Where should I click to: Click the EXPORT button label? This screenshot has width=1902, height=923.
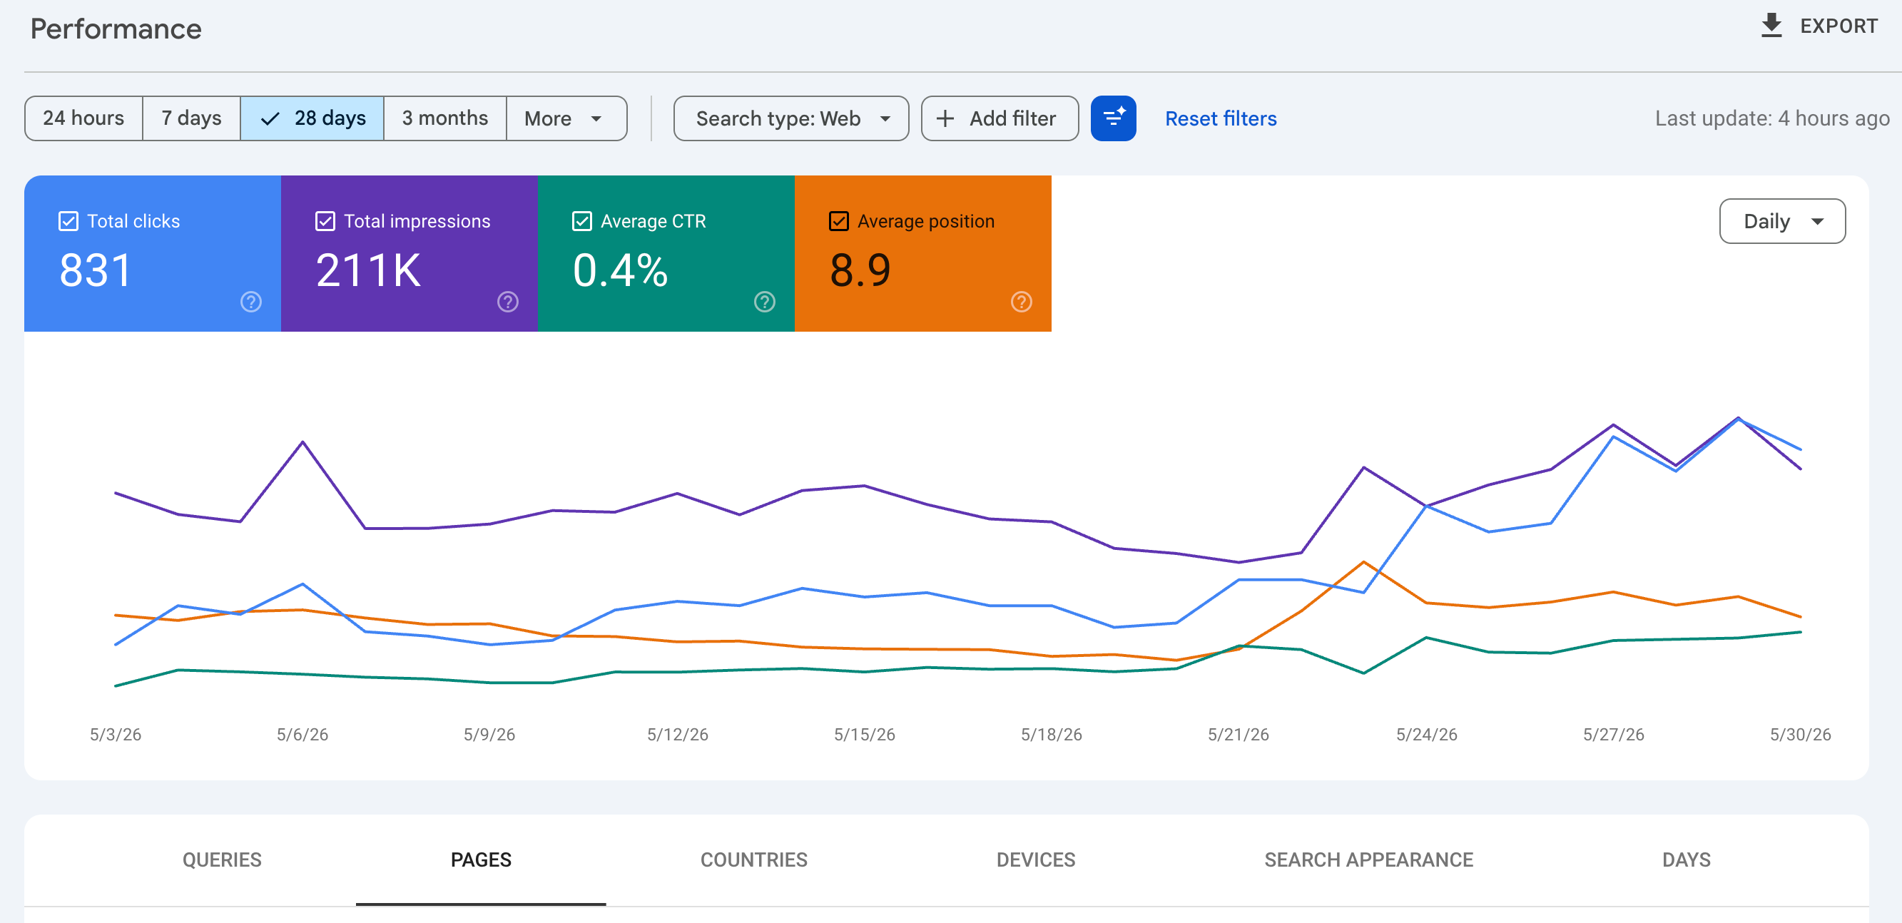click(1839, 26)
